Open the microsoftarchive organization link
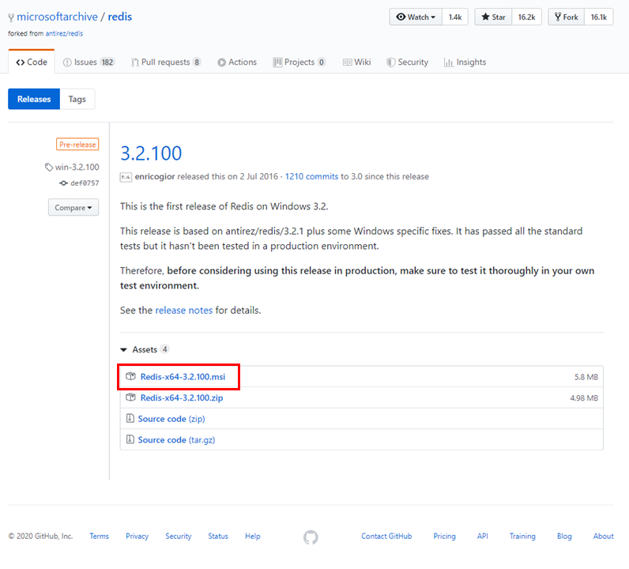 (58, 17)
